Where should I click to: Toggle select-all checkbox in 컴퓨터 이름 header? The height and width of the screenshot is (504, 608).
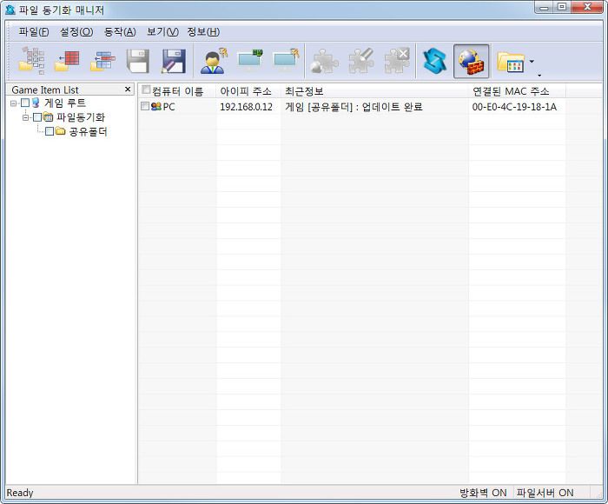(146, 90)
